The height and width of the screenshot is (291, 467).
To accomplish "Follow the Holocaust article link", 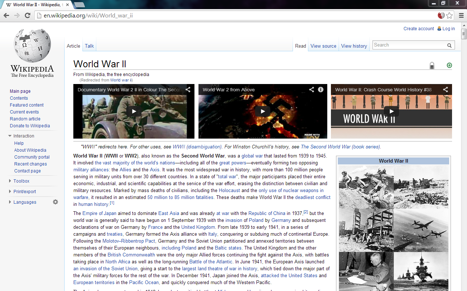I will click(229, 190).
